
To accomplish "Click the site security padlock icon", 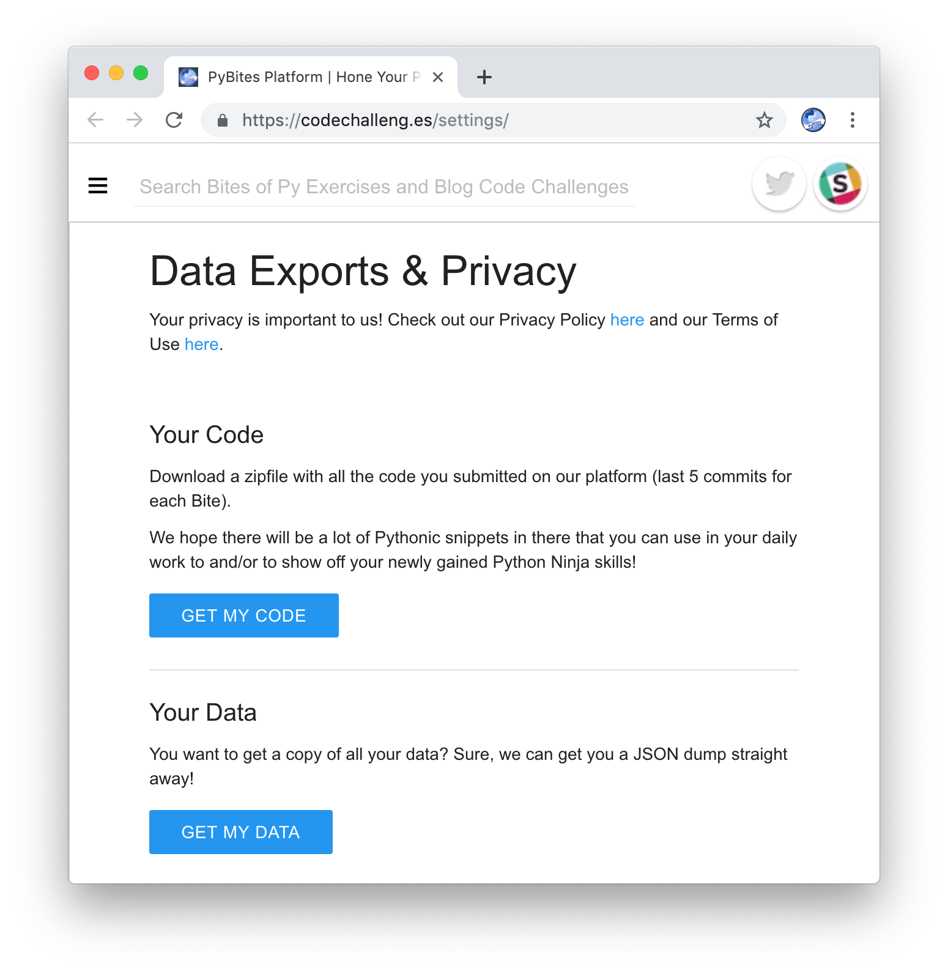I will tap(222, 120).
